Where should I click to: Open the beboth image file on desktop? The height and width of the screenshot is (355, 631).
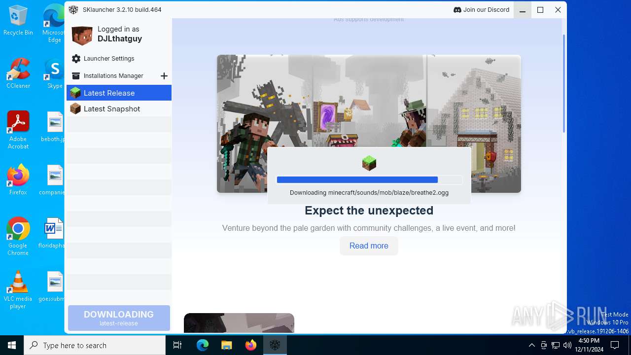[x=54, y=127]
